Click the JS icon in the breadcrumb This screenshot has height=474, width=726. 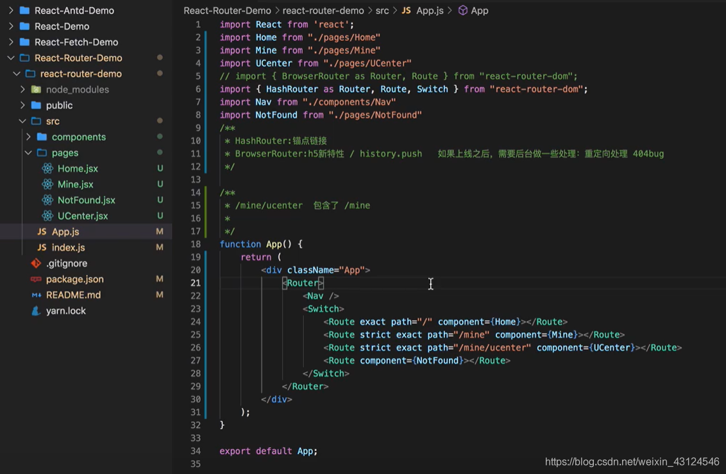[x=406, y=10]
